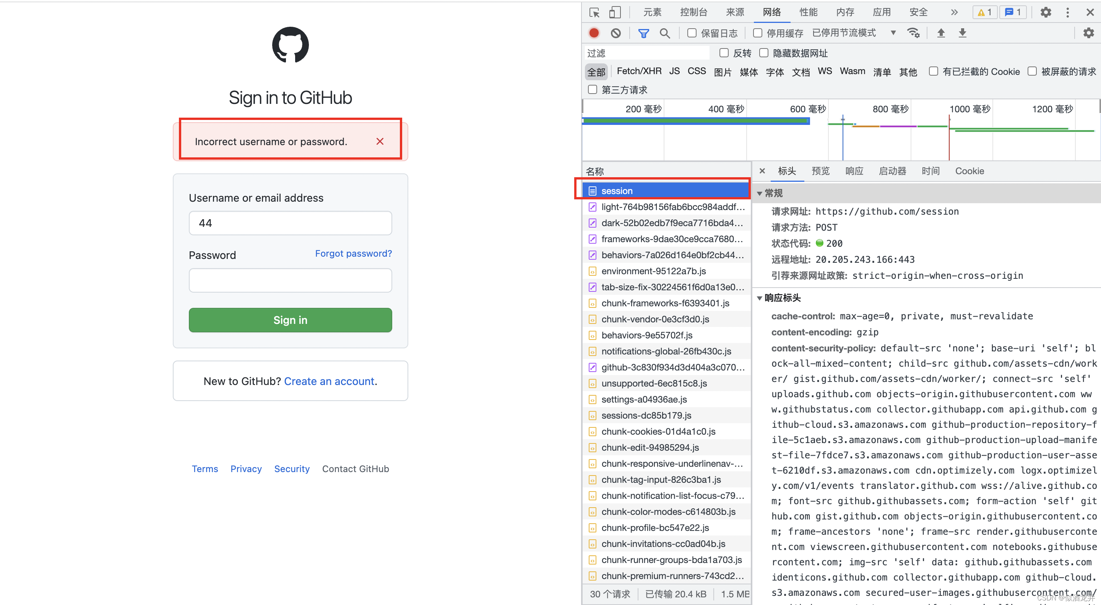Switch to the Security (安全) tab
1101x605 pixels.
click(919, 12)
